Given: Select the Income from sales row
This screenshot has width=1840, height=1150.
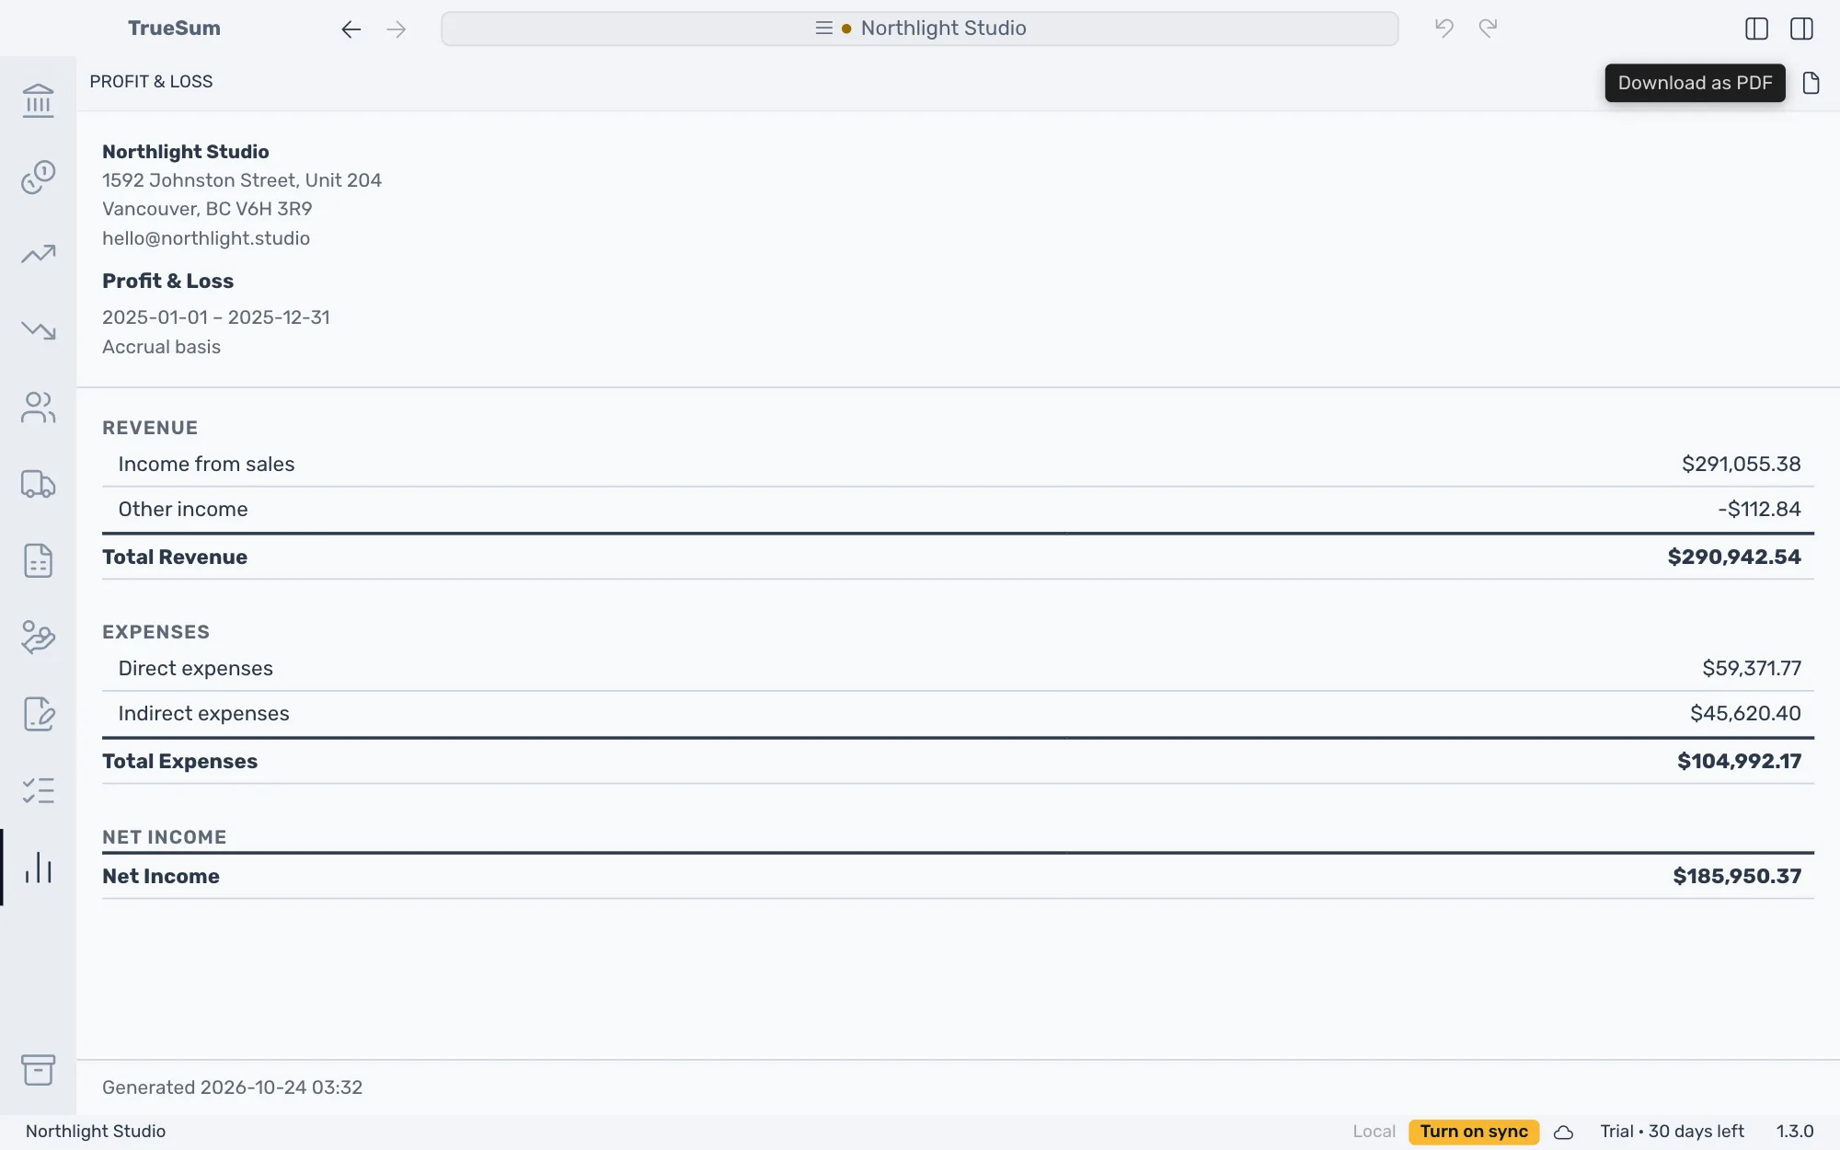Looking at the screenshot, I should coord(958,464).
